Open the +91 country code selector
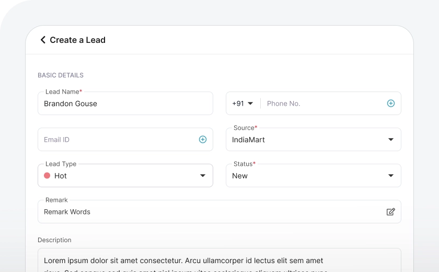439x272 pixels. click(238, 104)
